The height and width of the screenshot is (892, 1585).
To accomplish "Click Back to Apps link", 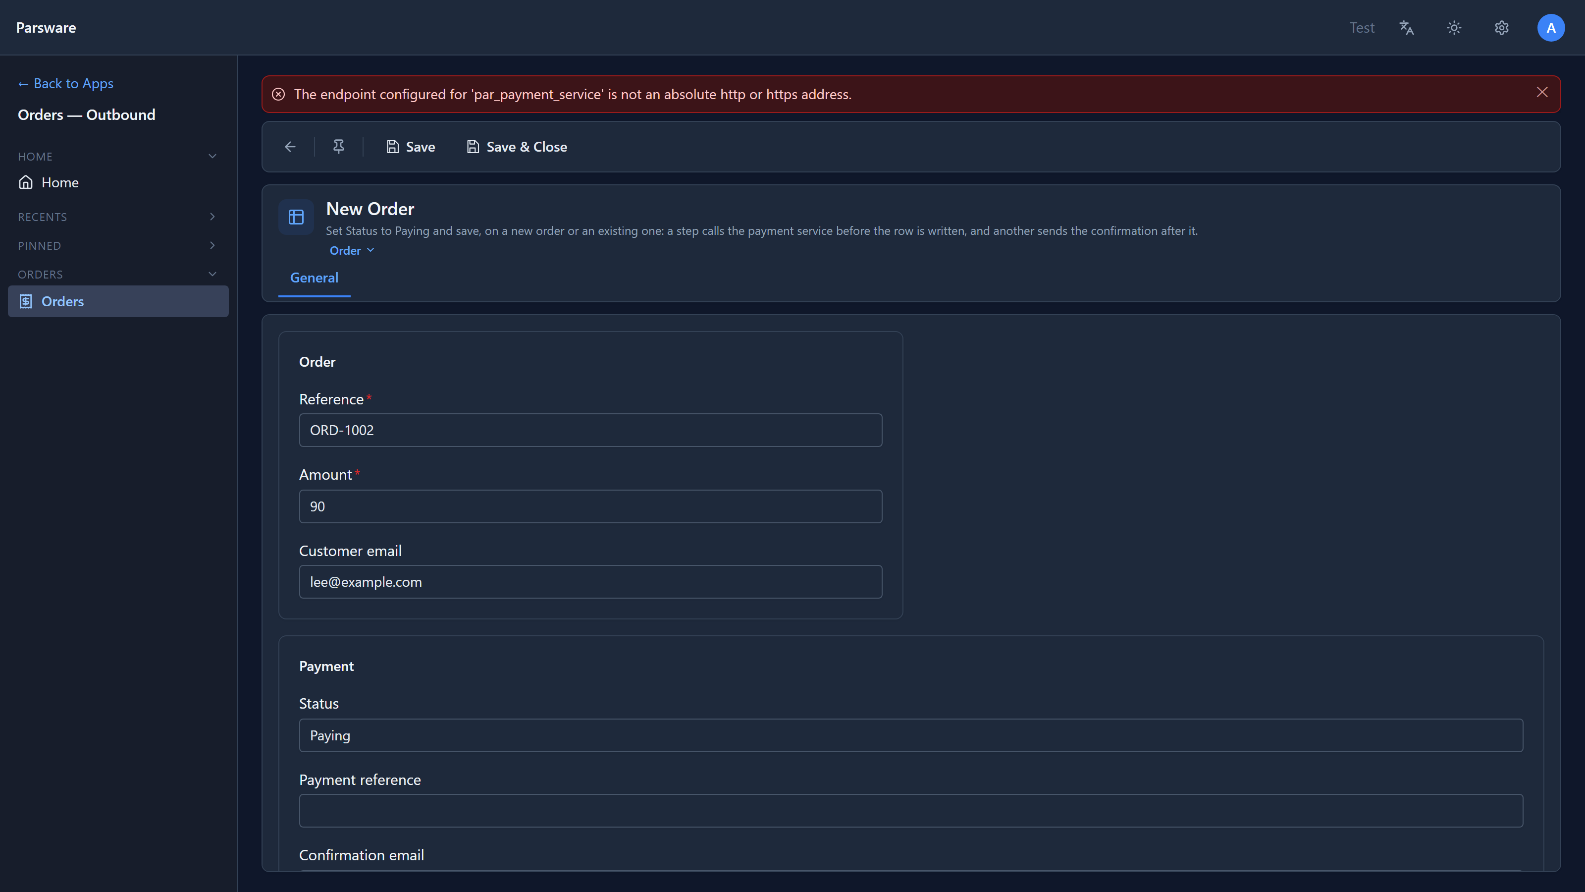I will point(65,83).
